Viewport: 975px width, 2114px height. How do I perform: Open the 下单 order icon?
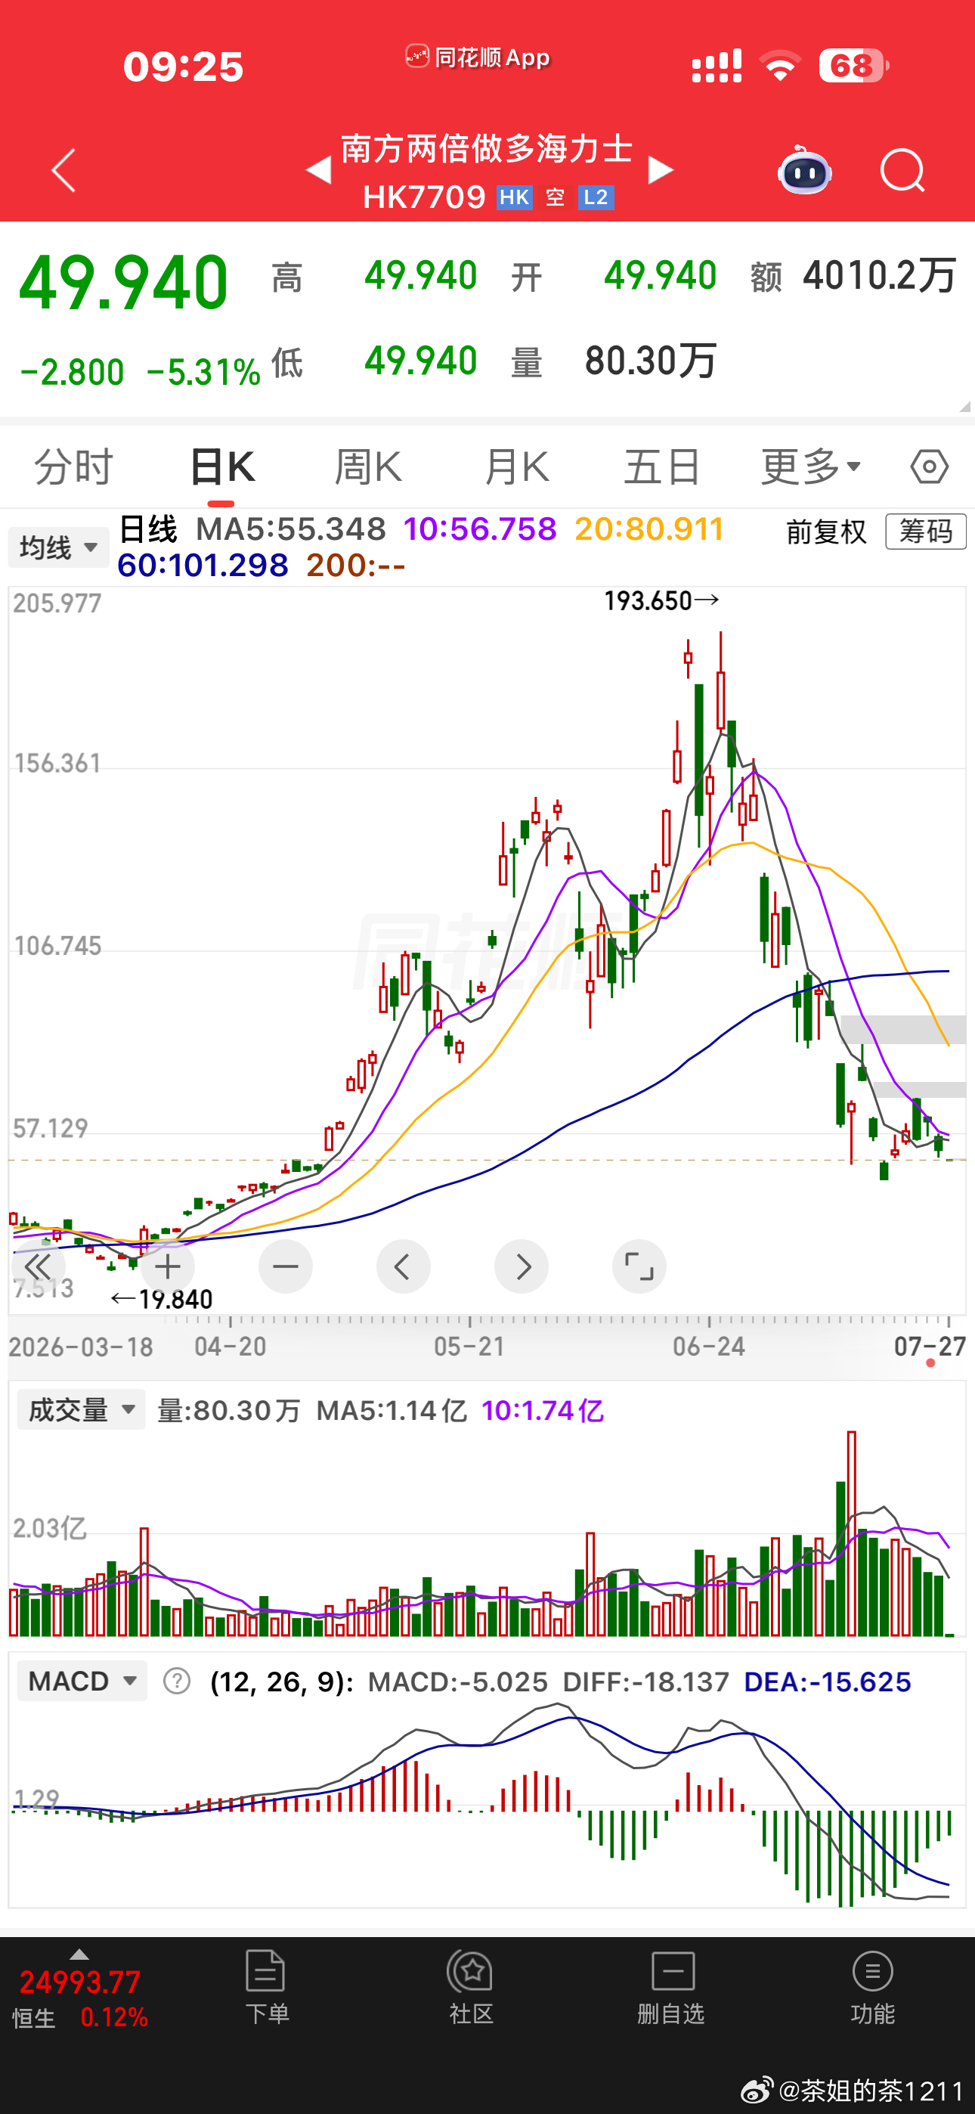(266, 1988)
